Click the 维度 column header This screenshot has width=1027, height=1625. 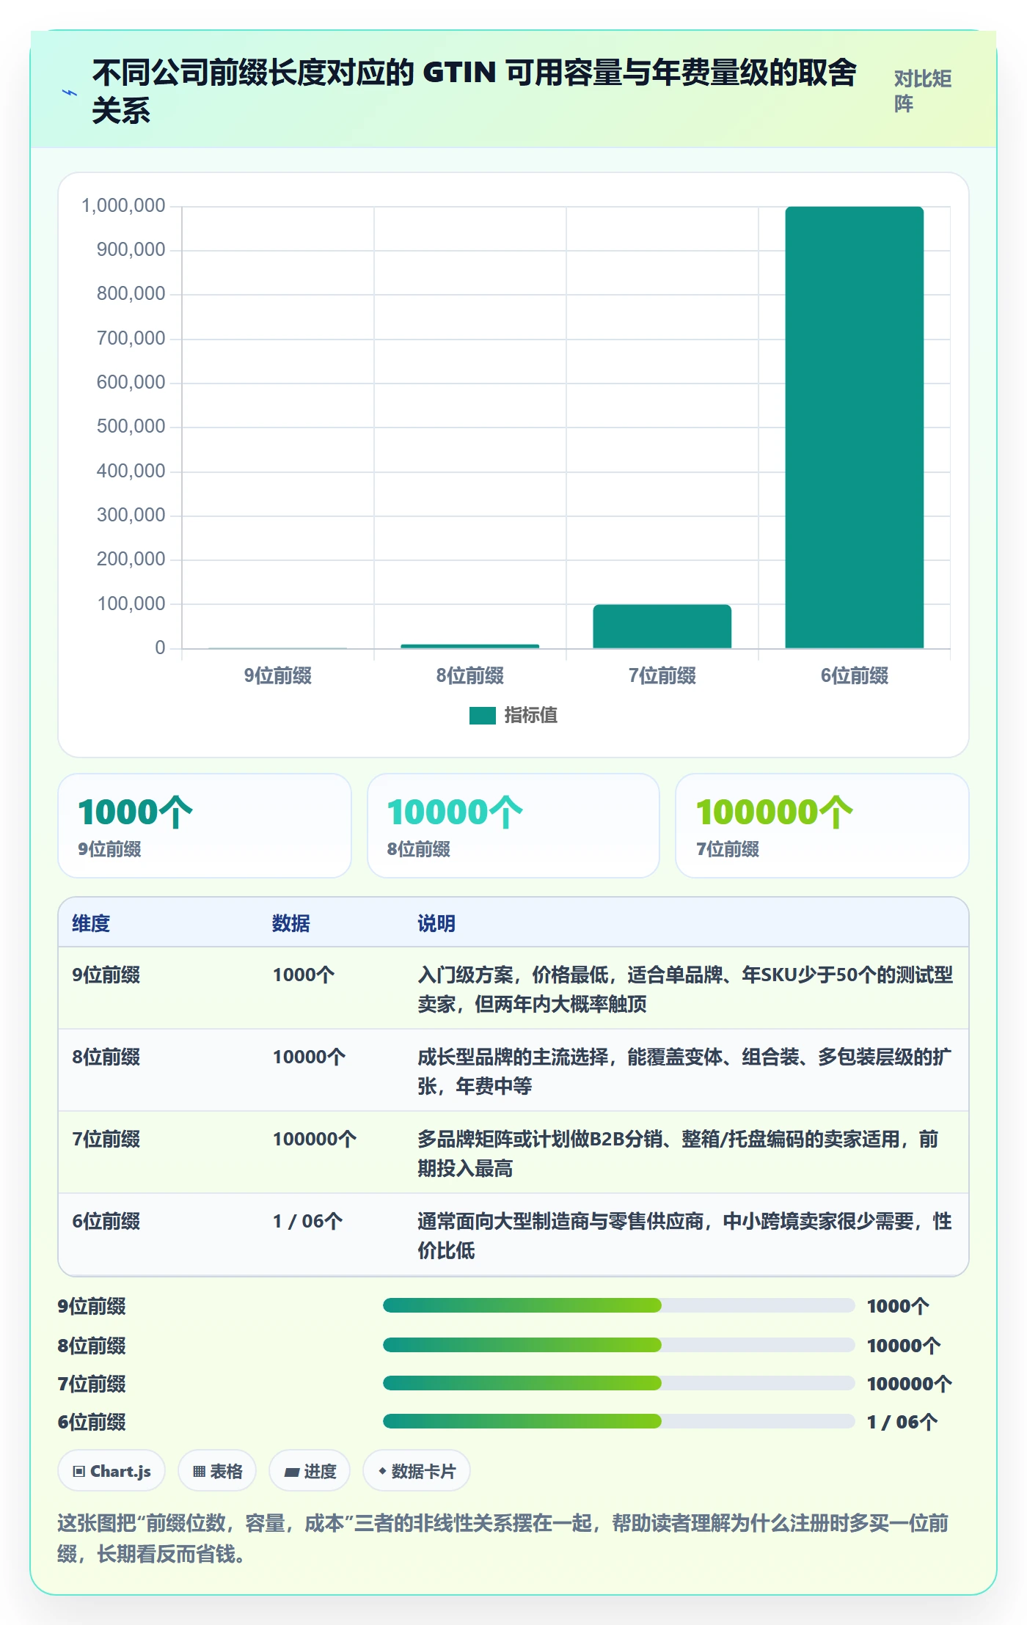click(91, 923)
